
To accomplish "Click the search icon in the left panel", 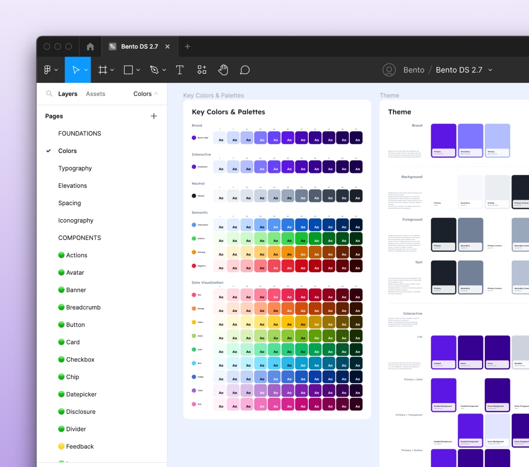I will coord(49,93).
